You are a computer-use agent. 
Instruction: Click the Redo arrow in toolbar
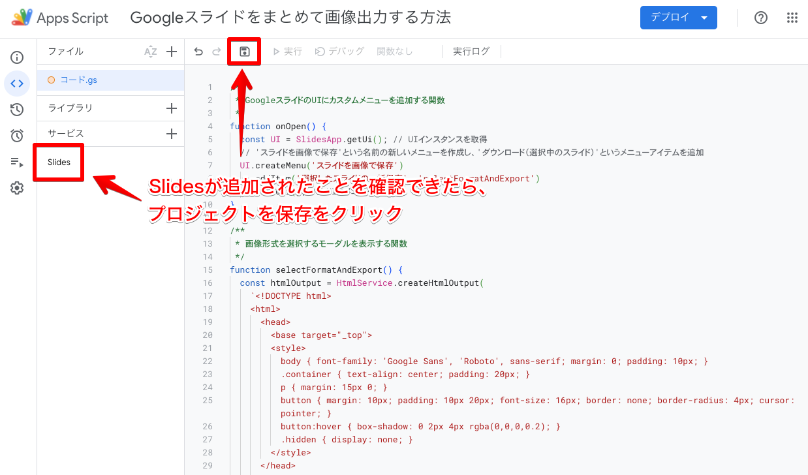point(216,52)
